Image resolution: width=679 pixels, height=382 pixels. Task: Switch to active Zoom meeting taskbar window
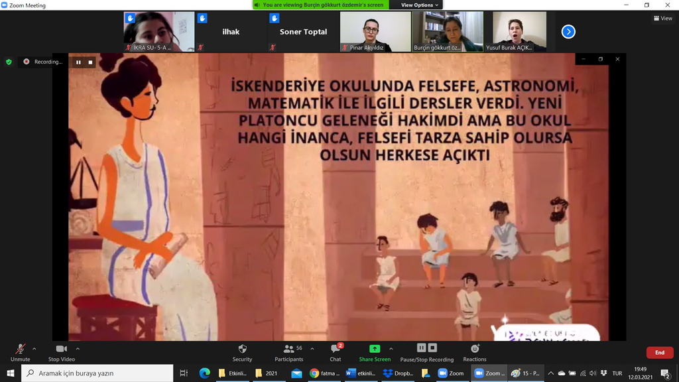[489, 373]
